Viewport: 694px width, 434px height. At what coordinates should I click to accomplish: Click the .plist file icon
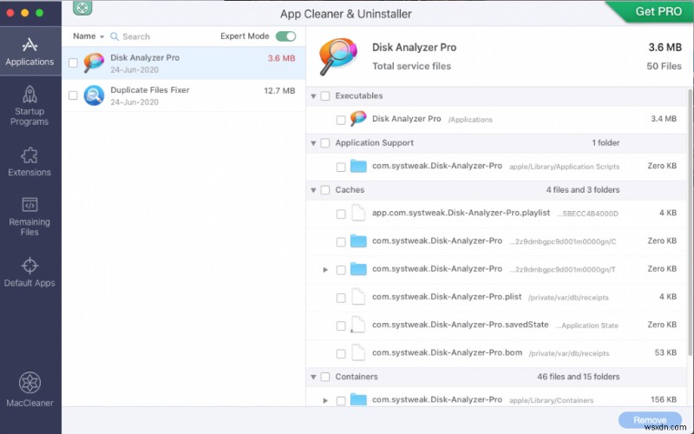[x=358, y=297]
